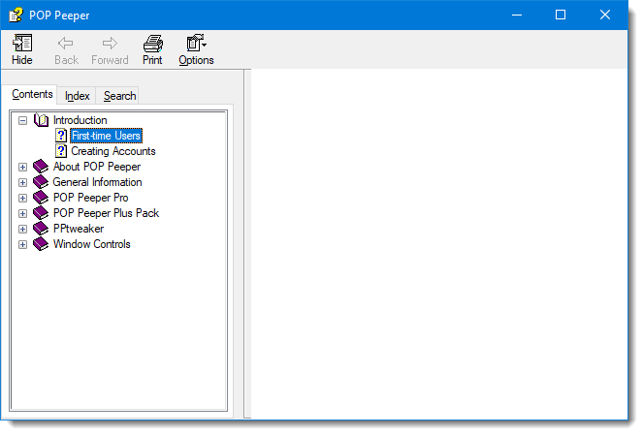This screenshot has height=435, width=643.
Task: Click the question page icon for Creating Accounts
Action: click(x=61, y=151)
